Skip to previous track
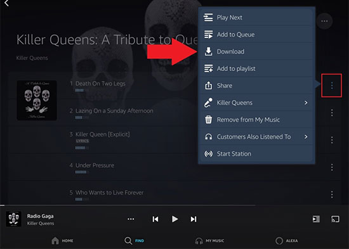The height and width of the screenshot is (249, 349). (x=155, y=219)
